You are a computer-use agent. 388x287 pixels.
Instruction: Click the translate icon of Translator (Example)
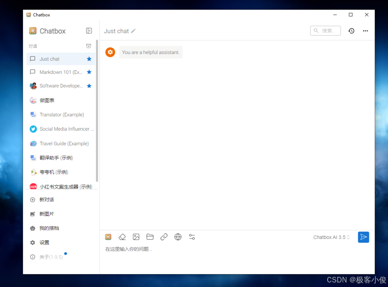[x=33, y=114]
